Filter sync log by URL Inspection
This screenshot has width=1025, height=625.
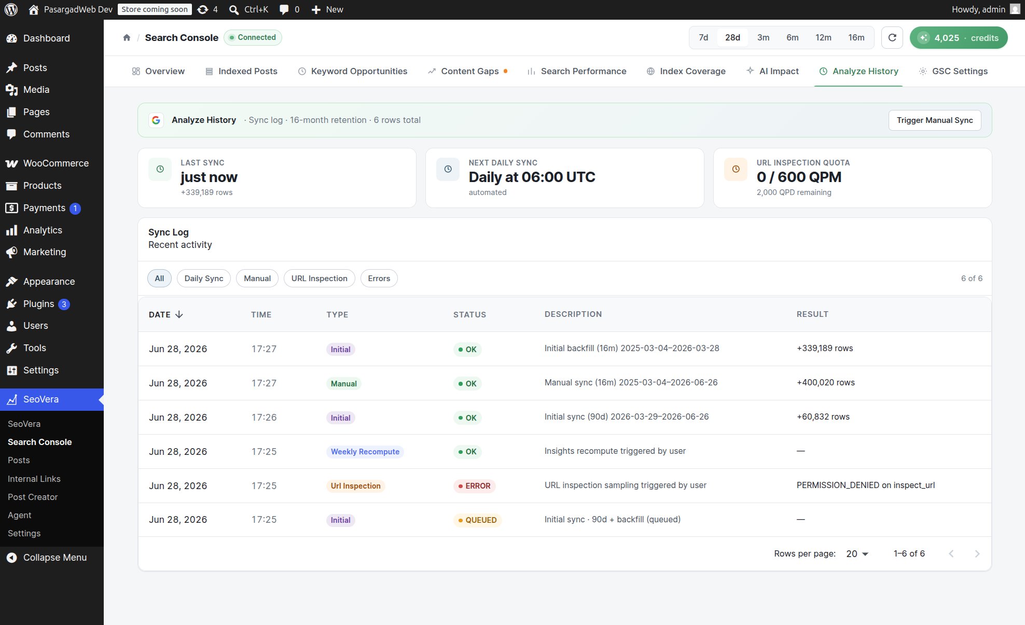(320, 279)
